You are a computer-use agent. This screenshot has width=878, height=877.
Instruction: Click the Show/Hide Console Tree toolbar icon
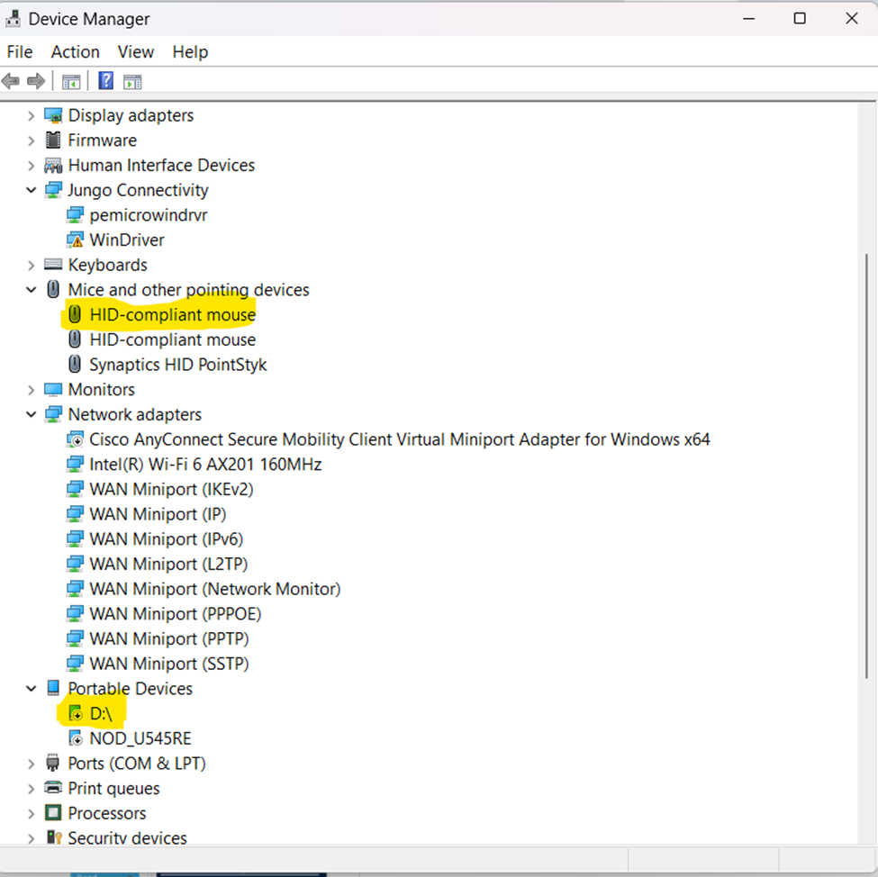71,82
